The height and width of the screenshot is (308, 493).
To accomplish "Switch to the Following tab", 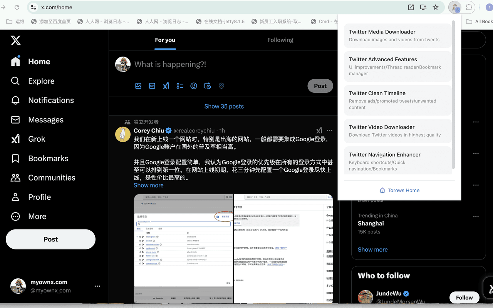I will tap(280, 40).
